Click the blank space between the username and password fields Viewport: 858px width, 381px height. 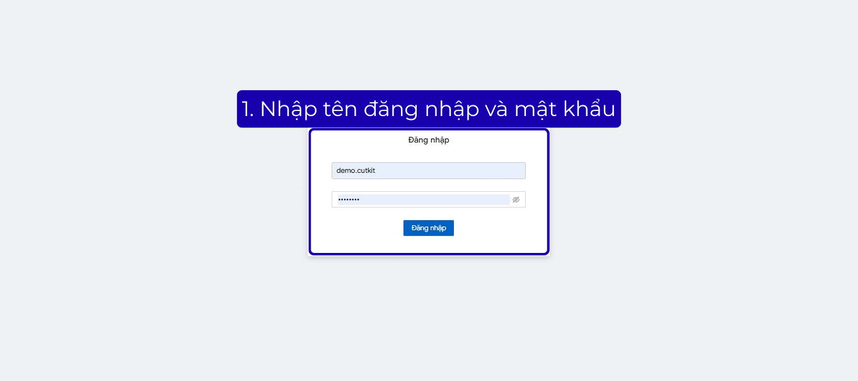pos(429,185)
